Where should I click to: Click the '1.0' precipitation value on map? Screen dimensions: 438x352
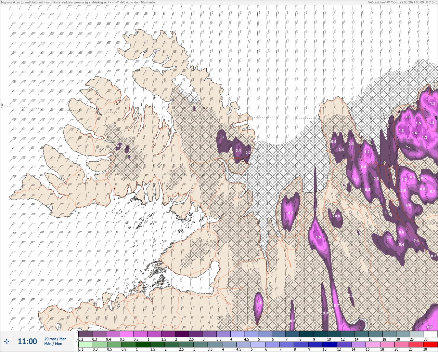pyautogui.click(x=404, y=180)
